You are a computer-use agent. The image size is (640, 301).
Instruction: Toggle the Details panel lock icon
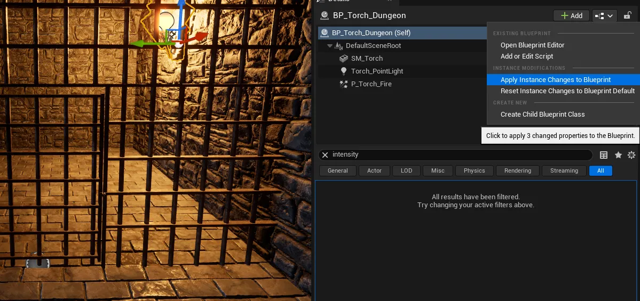click(x=627, y=15)
